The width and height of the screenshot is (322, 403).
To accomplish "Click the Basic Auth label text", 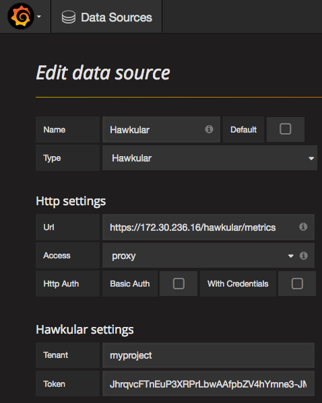I will click(x=130, y=284).
